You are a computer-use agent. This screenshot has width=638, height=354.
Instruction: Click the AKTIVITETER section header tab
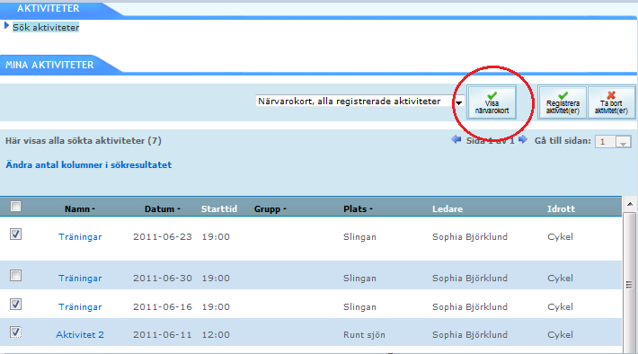coord(48,9)
